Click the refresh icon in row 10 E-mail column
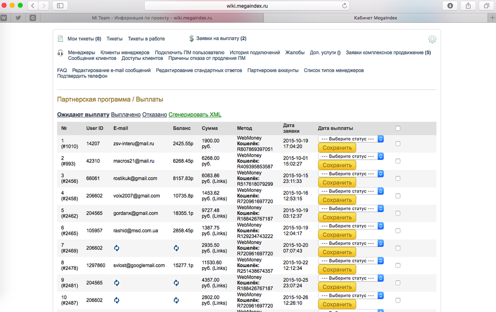This screenshot has height=312, width=496. tap(117, 300)
